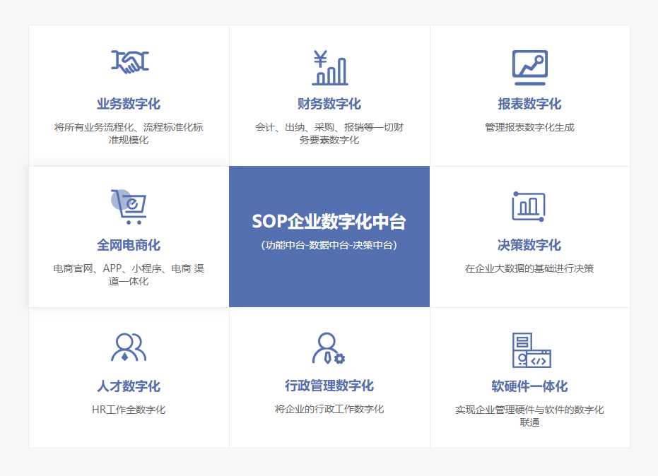
Task: Open the 行政管理数字化 heading
Action: [x=329, y=386]
